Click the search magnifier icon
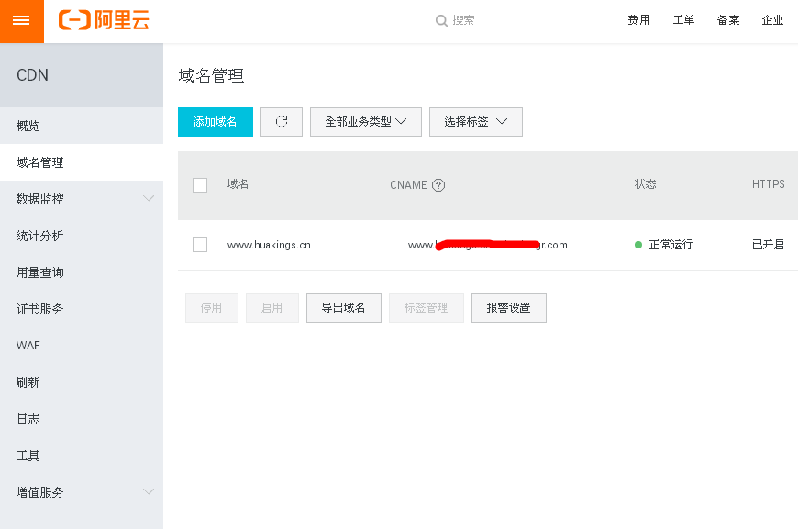 pyautogui.click(x=441, y=20)
